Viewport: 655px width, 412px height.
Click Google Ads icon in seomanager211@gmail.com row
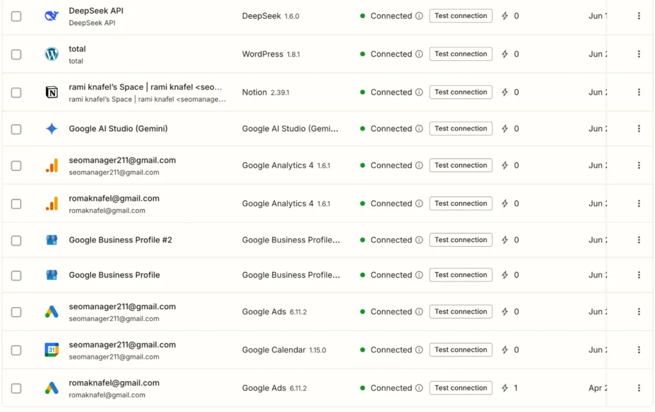tap(51, 312)
